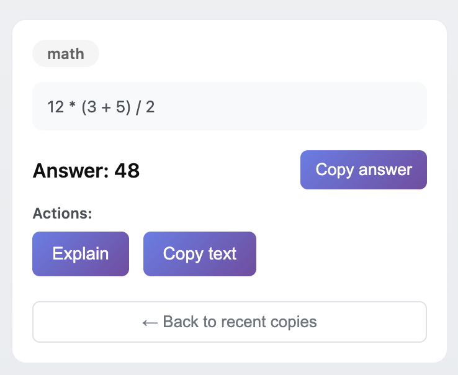Click the word Answer in result line
This screenshot has height=375, width=458.
click(x=70, y=170)
